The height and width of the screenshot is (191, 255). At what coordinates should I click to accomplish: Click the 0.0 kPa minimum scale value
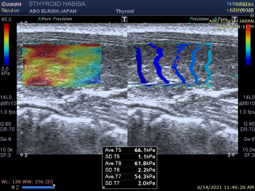point(6,71)
